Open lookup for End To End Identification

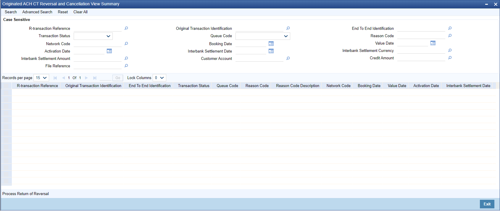[x=450, y=28]
